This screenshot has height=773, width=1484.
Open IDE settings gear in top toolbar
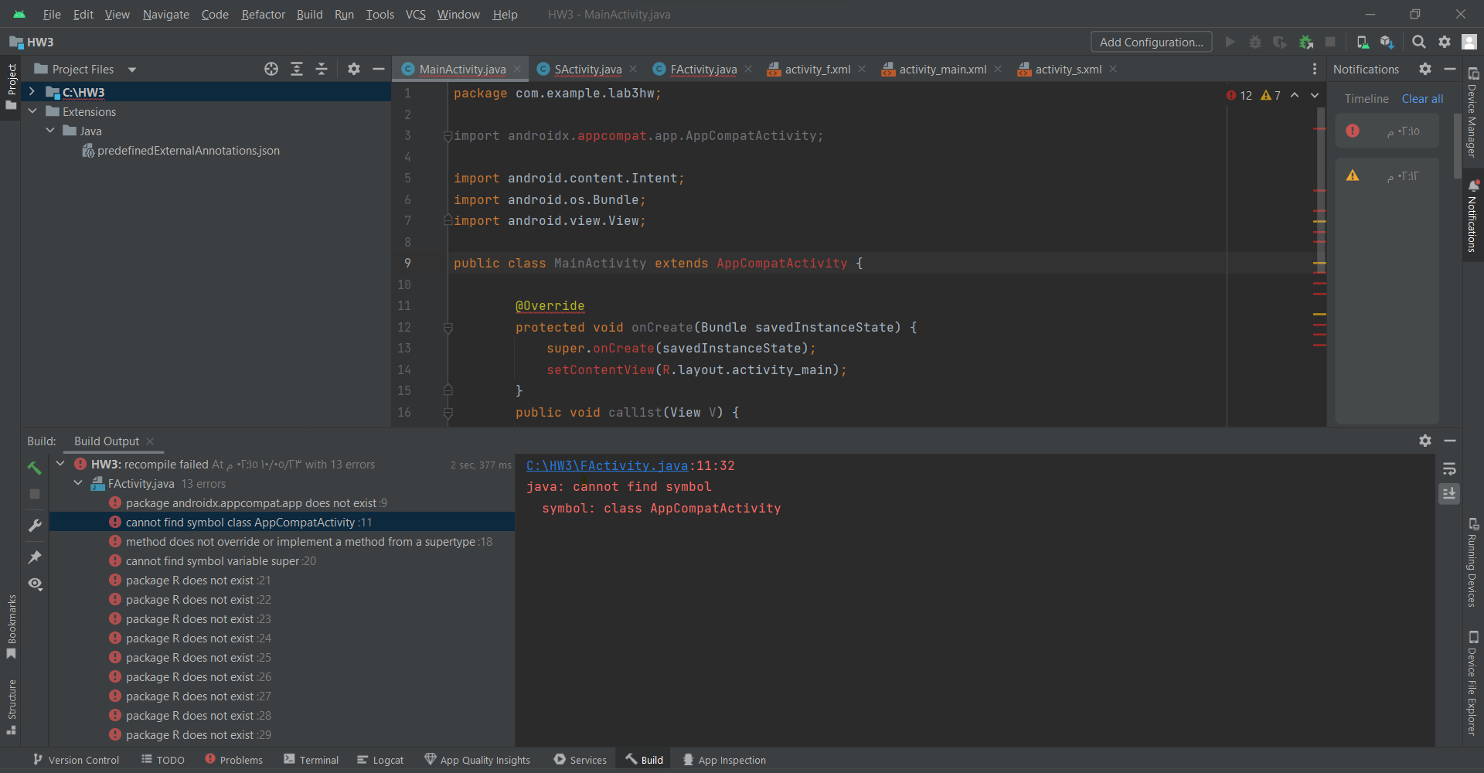1444,43
